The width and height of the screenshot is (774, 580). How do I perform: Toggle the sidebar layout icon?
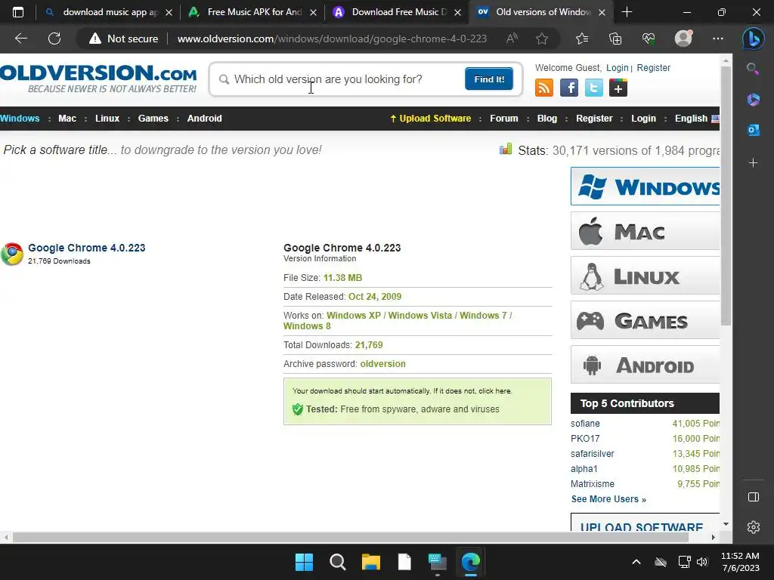pos(754,497)
